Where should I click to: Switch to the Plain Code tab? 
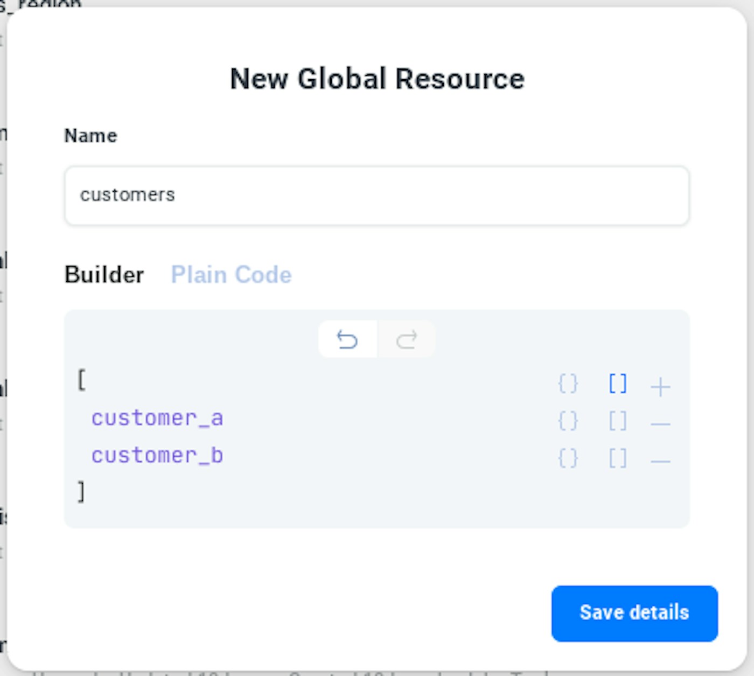(231, 275)
